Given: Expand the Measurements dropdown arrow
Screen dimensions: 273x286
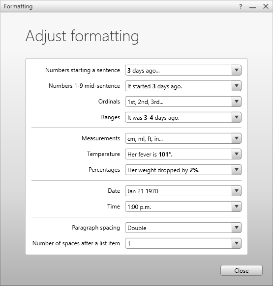Looking at the screenshot, I should click(x=237, y=138).
